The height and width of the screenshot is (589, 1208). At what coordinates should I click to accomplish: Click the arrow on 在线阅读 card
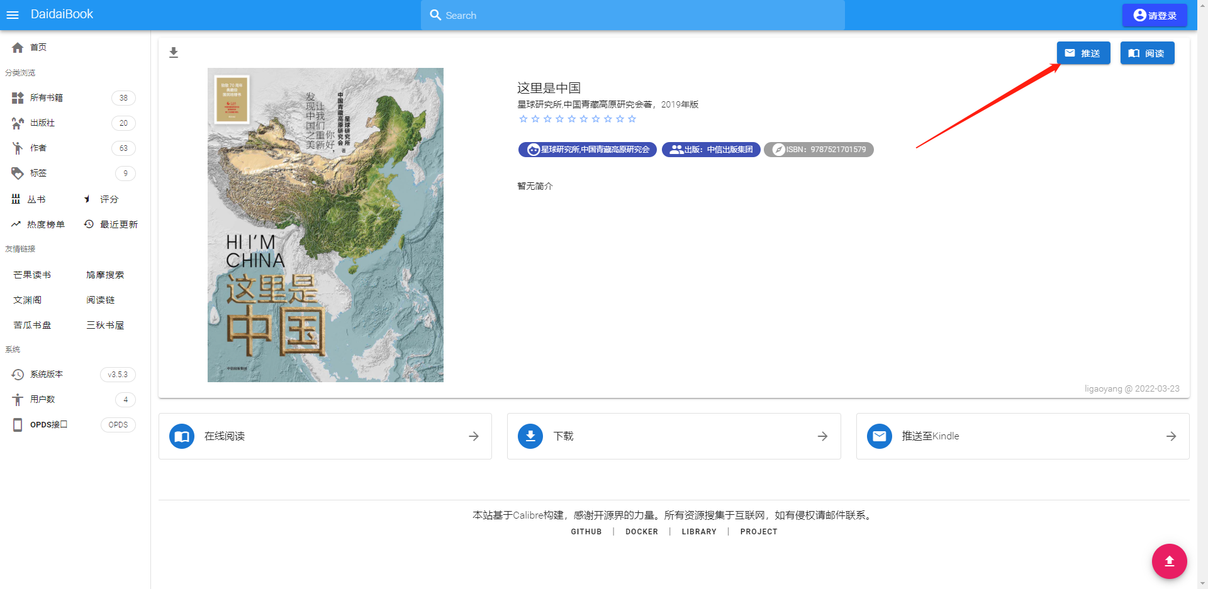coord(474,436)
